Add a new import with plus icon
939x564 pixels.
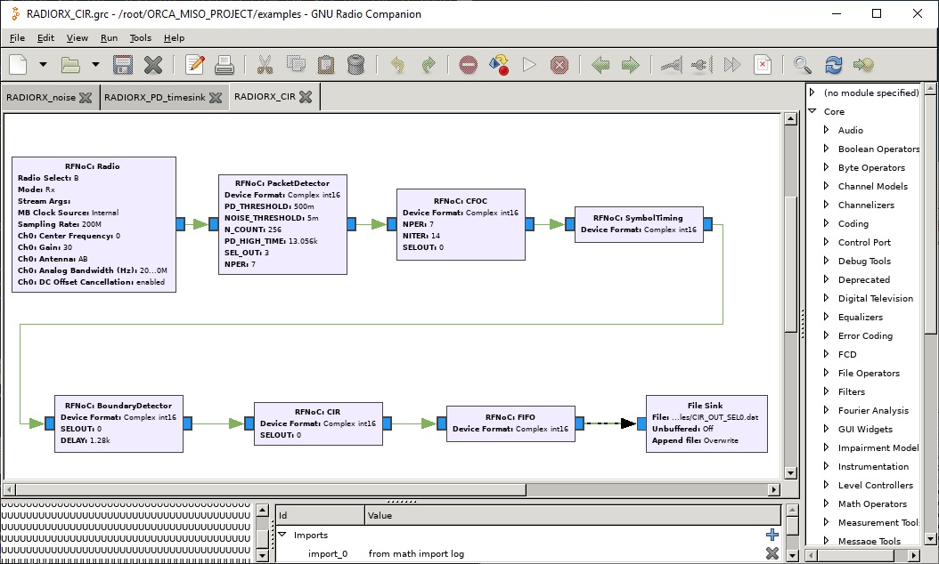(772, 535)
